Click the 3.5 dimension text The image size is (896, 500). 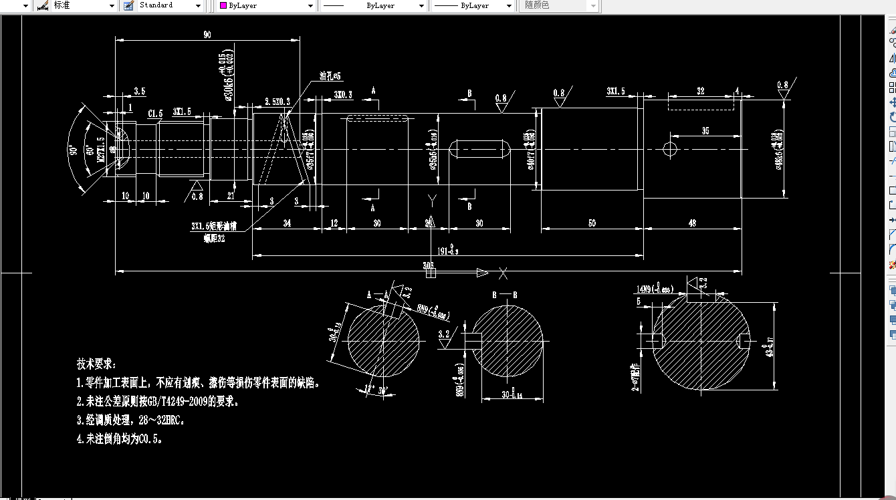140,90
